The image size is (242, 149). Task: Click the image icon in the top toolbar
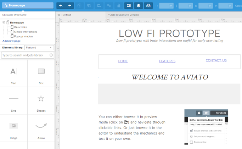click(129, 6)
